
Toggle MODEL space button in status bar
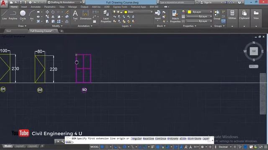95,147
